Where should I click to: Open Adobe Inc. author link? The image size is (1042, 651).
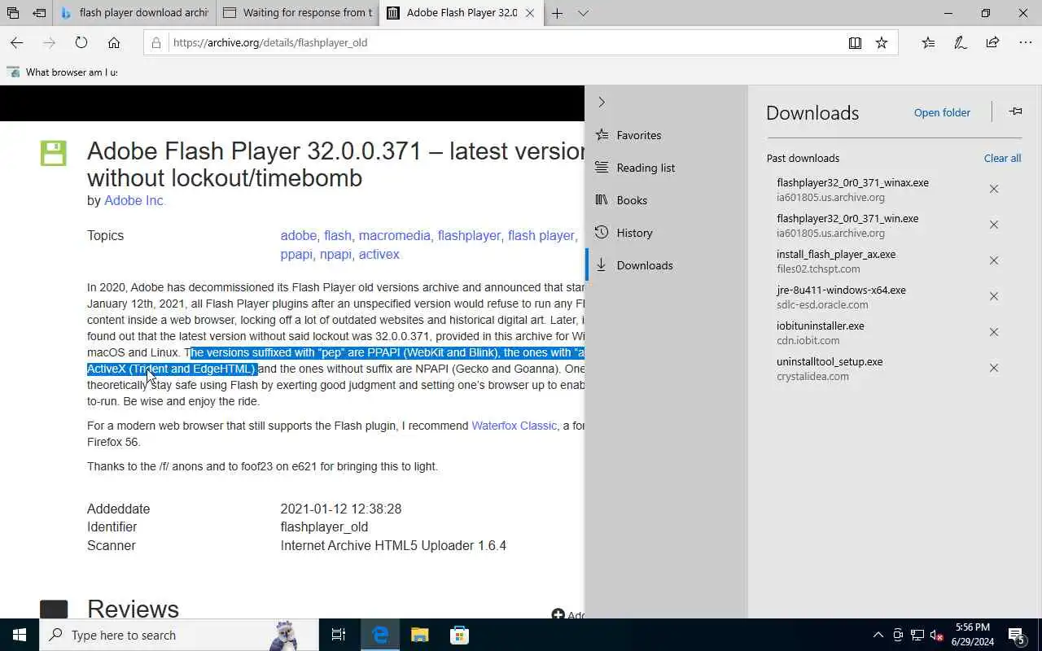pyautogui.click(x=134, y=200)
